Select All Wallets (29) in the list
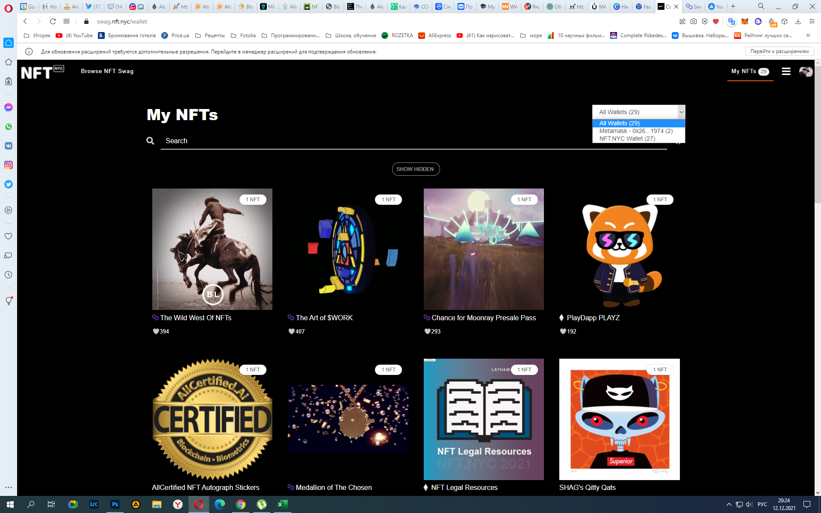The width and height of the screenshot is (821, 513). (x=638, y=123)
